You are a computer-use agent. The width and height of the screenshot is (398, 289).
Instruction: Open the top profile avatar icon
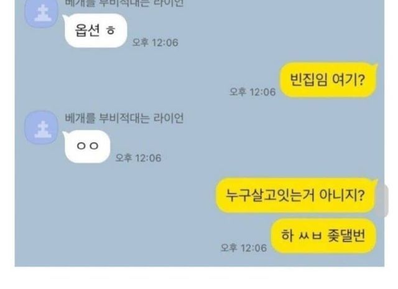click(42, 13)
